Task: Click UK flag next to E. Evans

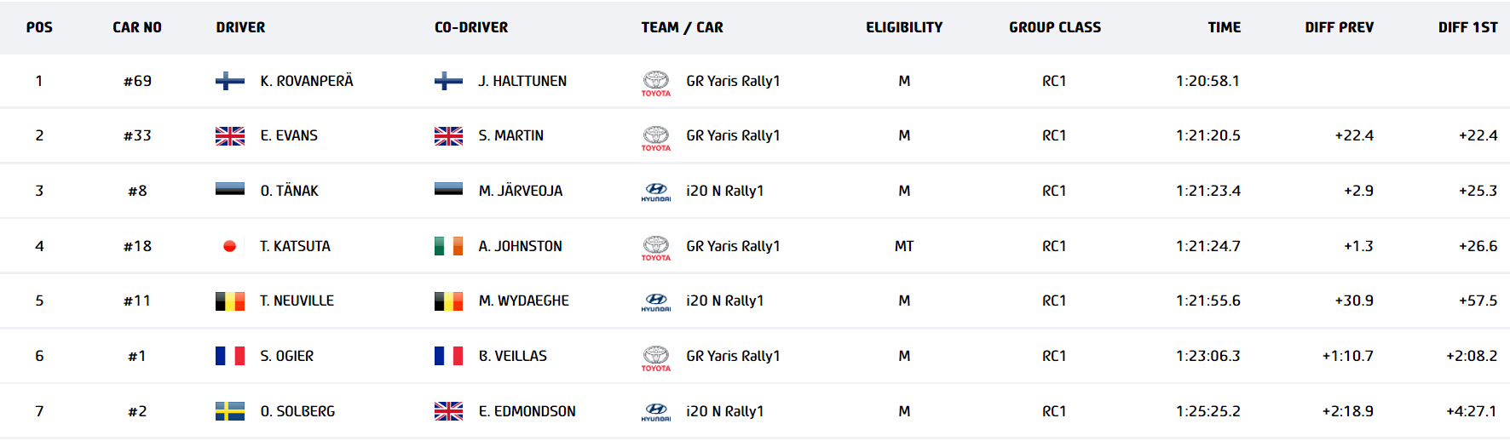Action: (x=230, y=135)
